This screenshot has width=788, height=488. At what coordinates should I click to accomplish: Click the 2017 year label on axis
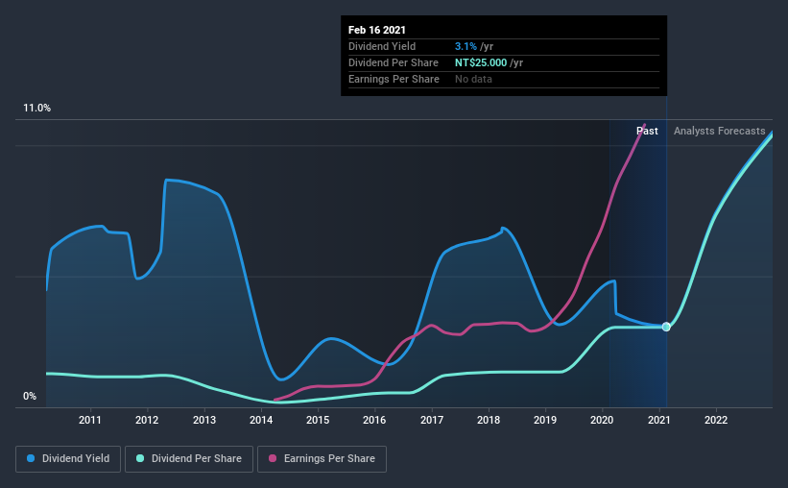432,420
